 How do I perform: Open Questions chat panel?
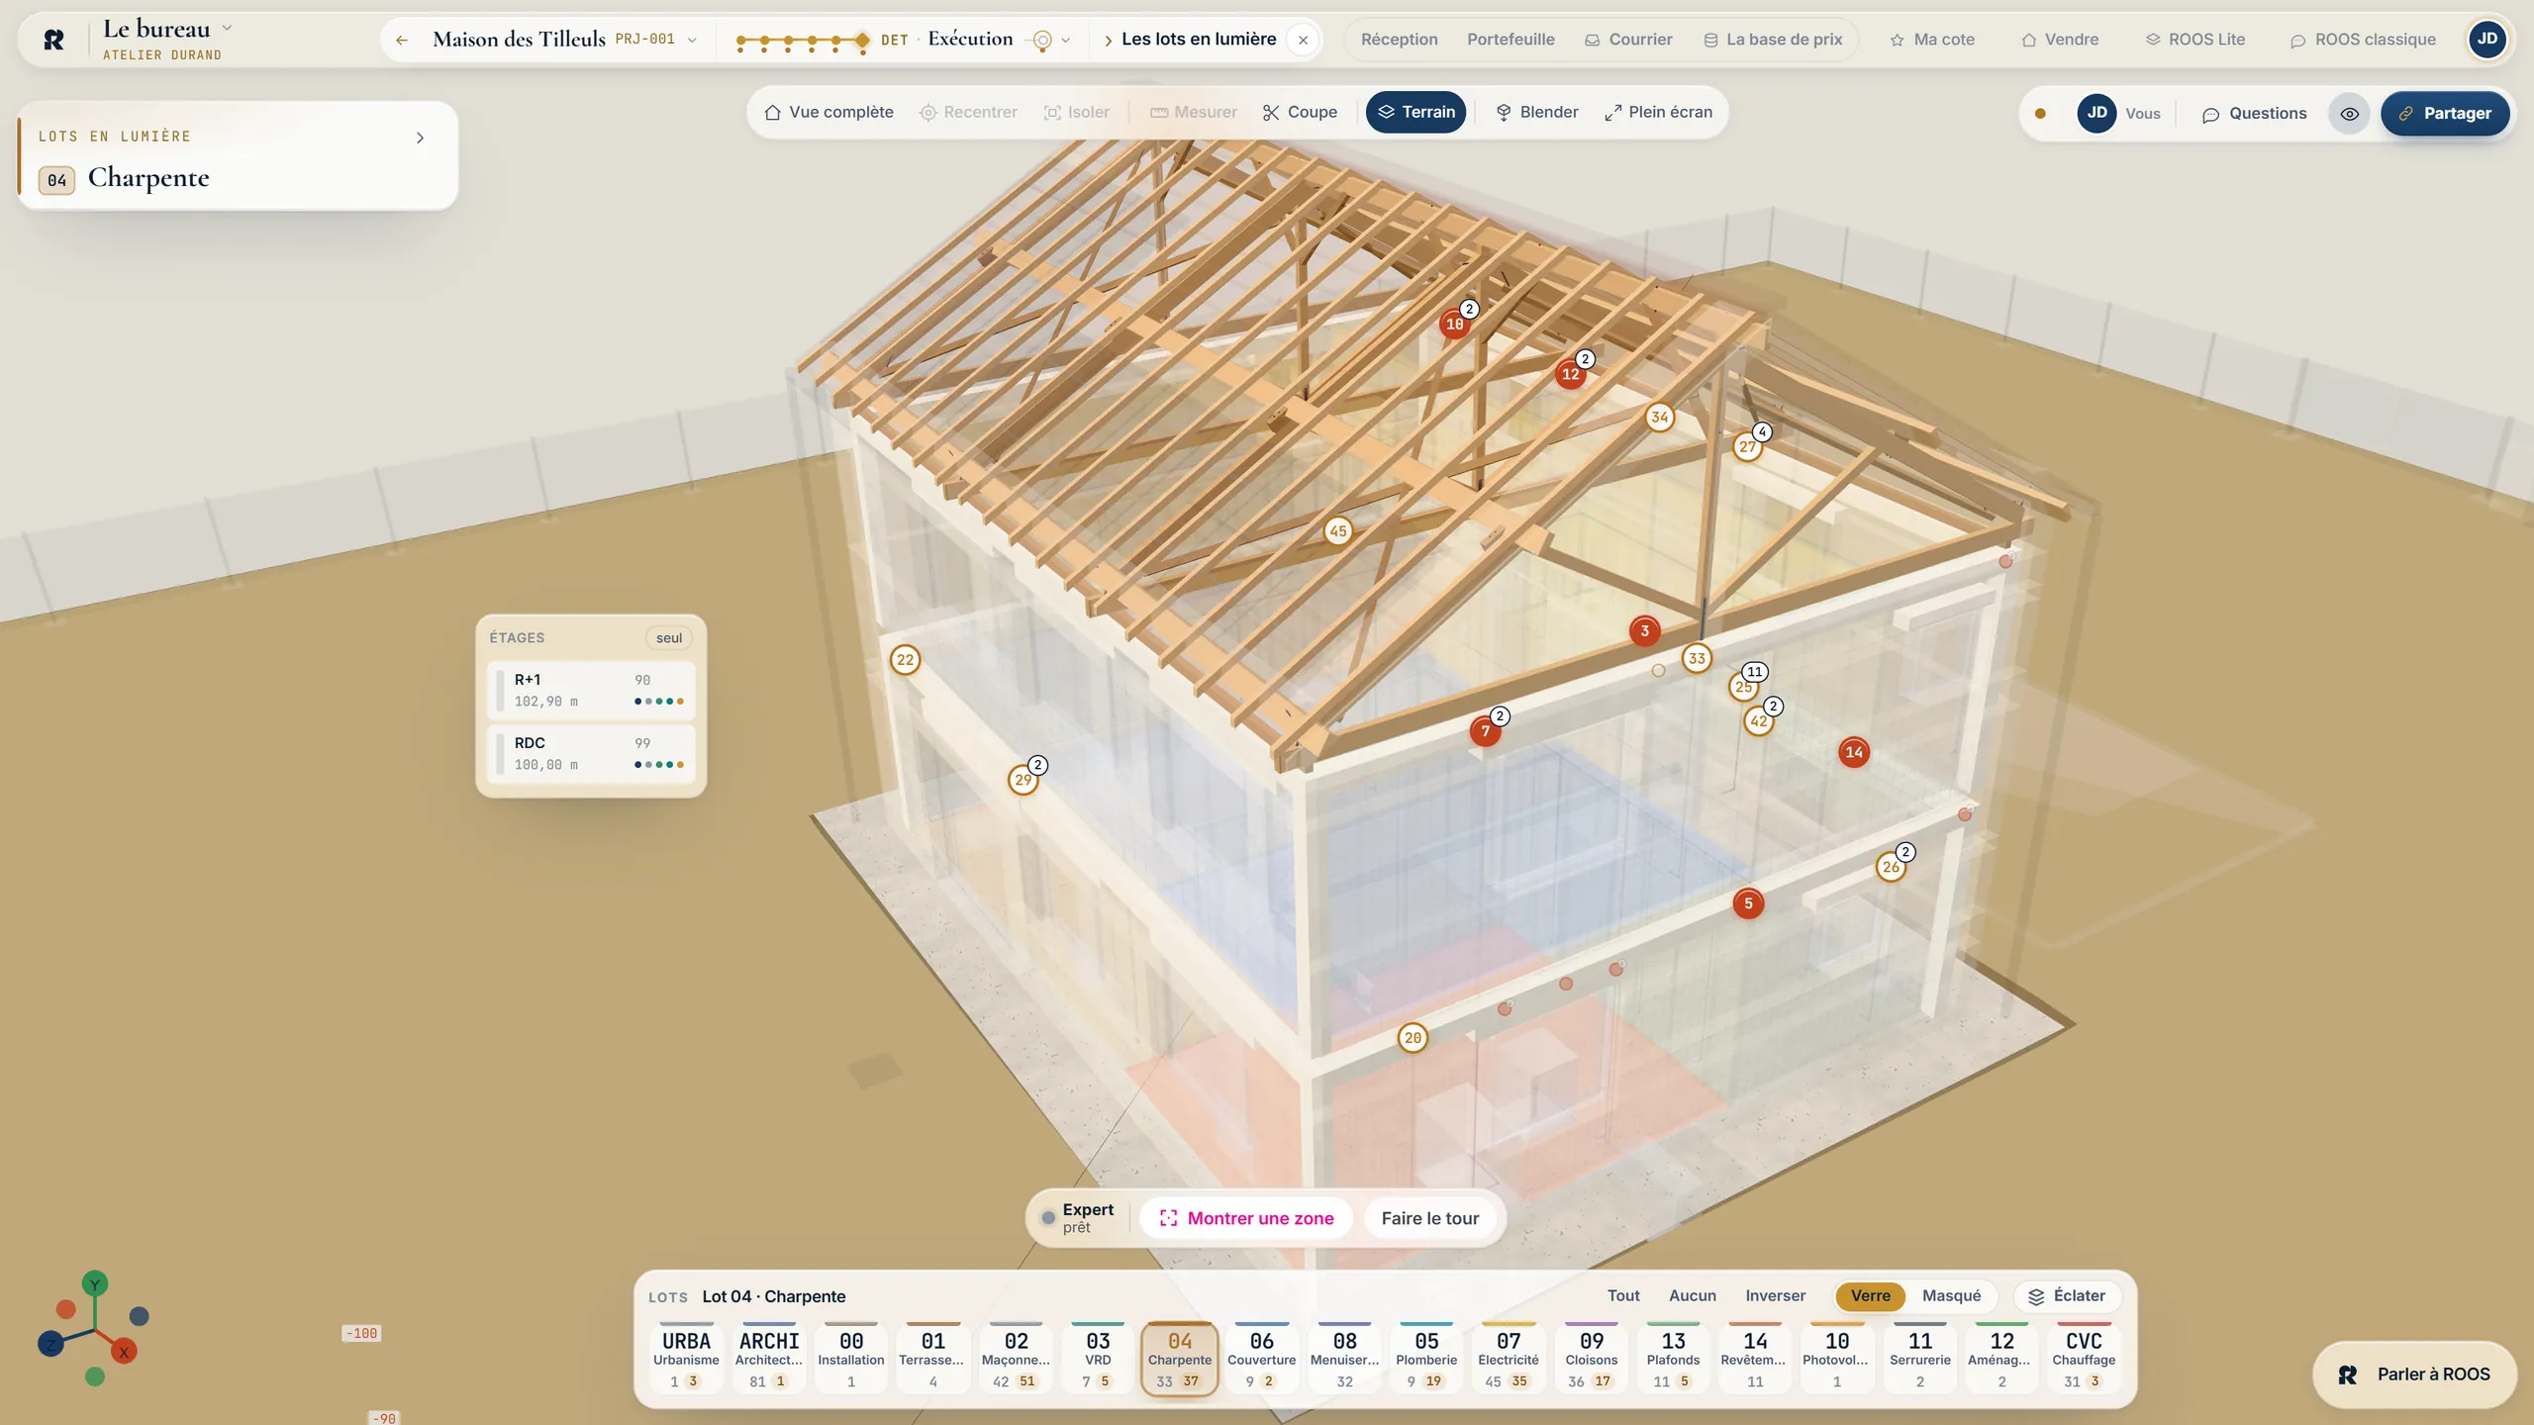pyautogui.click(x=2254, y=114)
